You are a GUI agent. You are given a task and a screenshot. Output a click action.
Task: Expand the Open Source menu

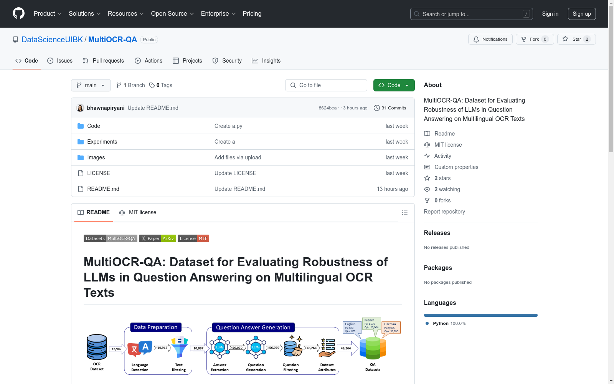click(x=172, y=13)
